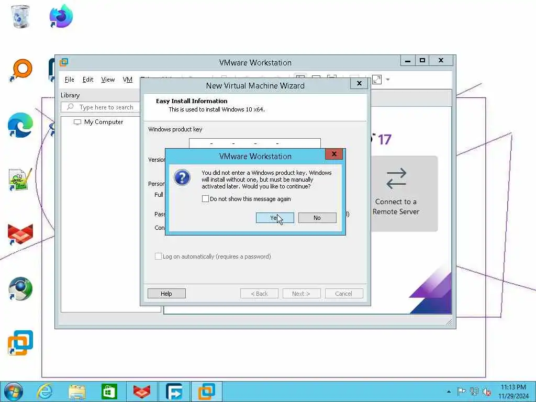Click the Library search magnifier icon
This screenshot has width=536, height=402.
point(70,107)
